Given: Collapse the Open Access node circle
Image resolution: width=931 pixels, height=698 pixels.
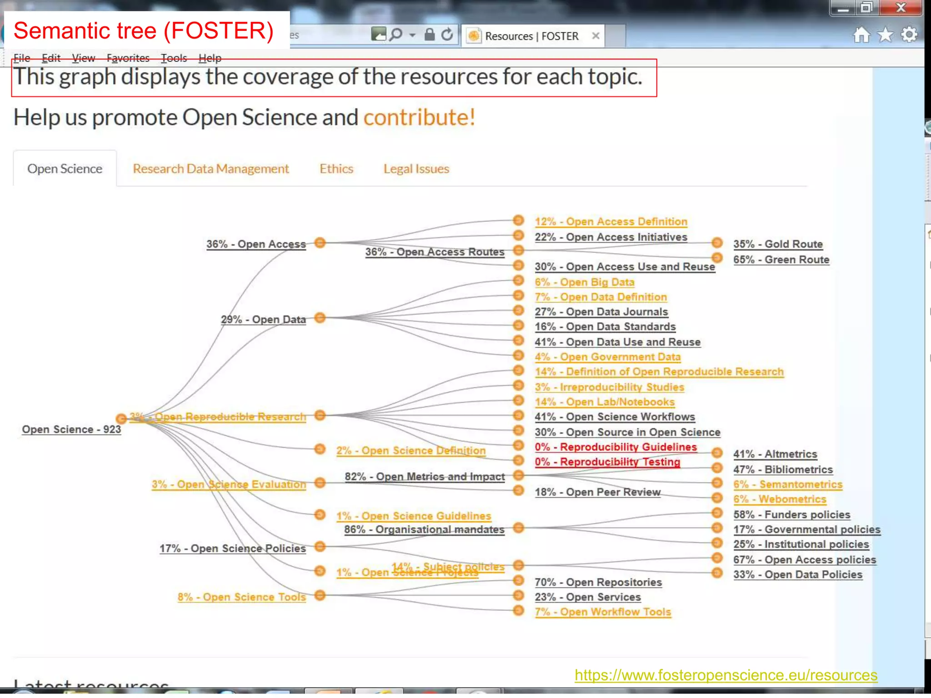Looking at the screenshot, I should (x=320, y=243).
